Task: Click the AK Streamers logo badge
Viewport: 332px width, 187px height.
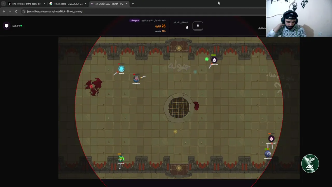Action: (310, 163)
